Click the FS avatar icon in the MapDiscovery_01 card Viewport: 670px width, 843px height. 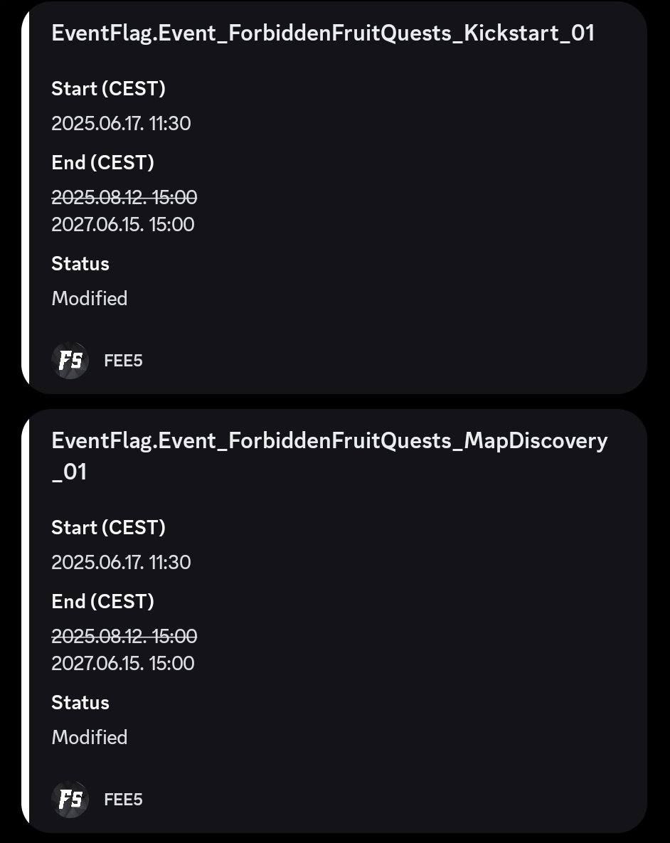[x=70, y=800]
